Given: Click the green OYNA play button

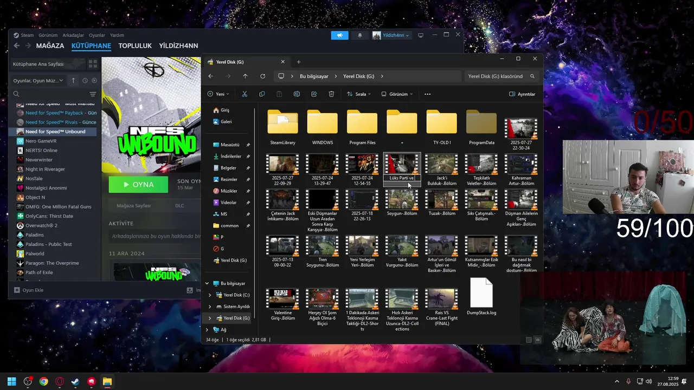Looking at the screenshot, I should [139, 184].
